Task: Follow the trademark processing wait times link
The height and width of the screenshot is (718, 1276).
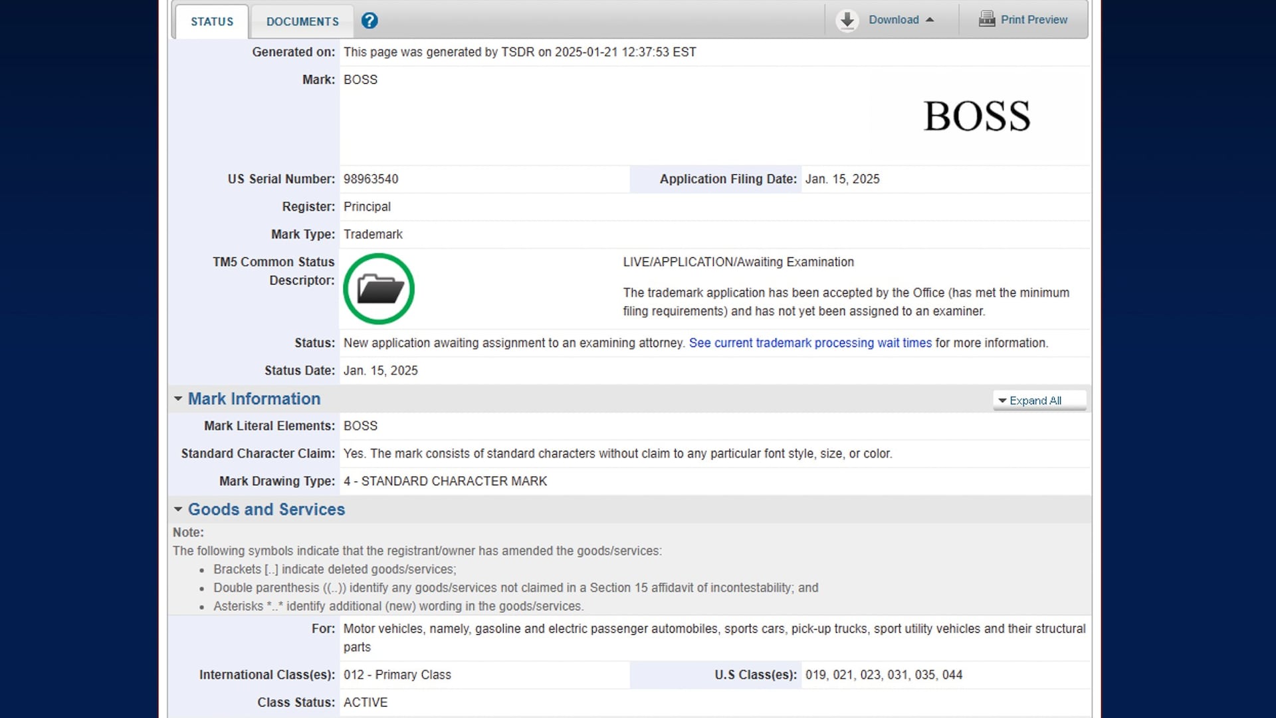Action: coord(810,343)
